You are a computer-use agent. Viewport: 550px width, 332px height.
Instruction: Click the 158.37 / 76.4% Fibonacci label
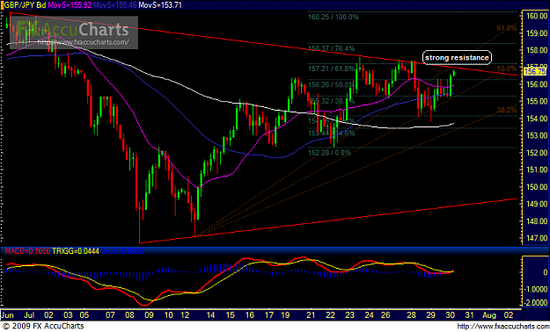(331, 48)
